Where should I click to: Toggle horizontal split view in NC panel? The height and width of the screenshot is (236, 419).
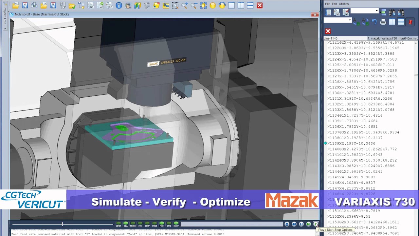coord(401,22)
